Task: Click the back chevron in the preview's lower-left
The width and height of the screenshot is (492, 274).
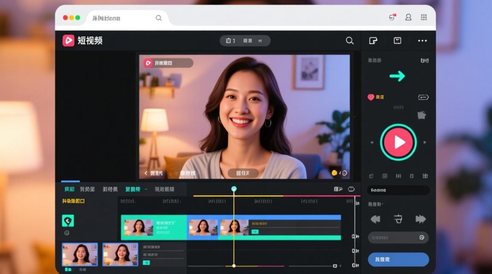Action: tap(146, 173)
